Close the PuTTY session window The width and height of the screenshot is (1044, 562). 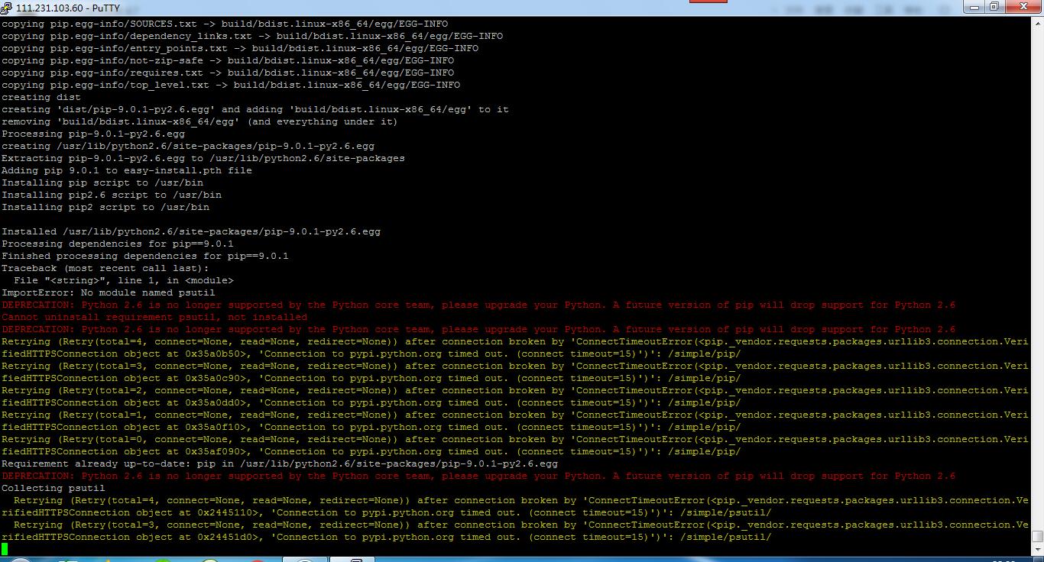click(x=1024, y=7)
